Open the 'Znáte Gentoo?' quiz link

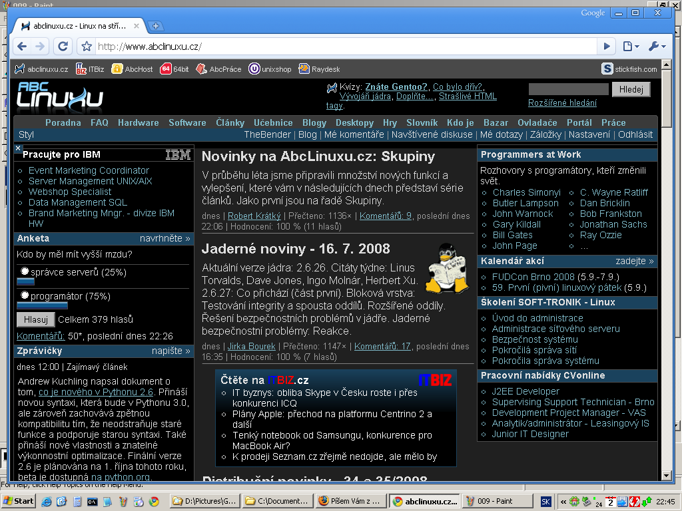[x=396, y=86]
